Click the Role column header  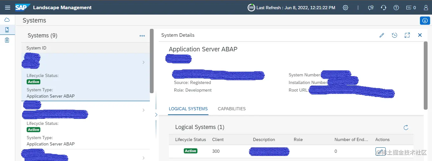(298, 139)
